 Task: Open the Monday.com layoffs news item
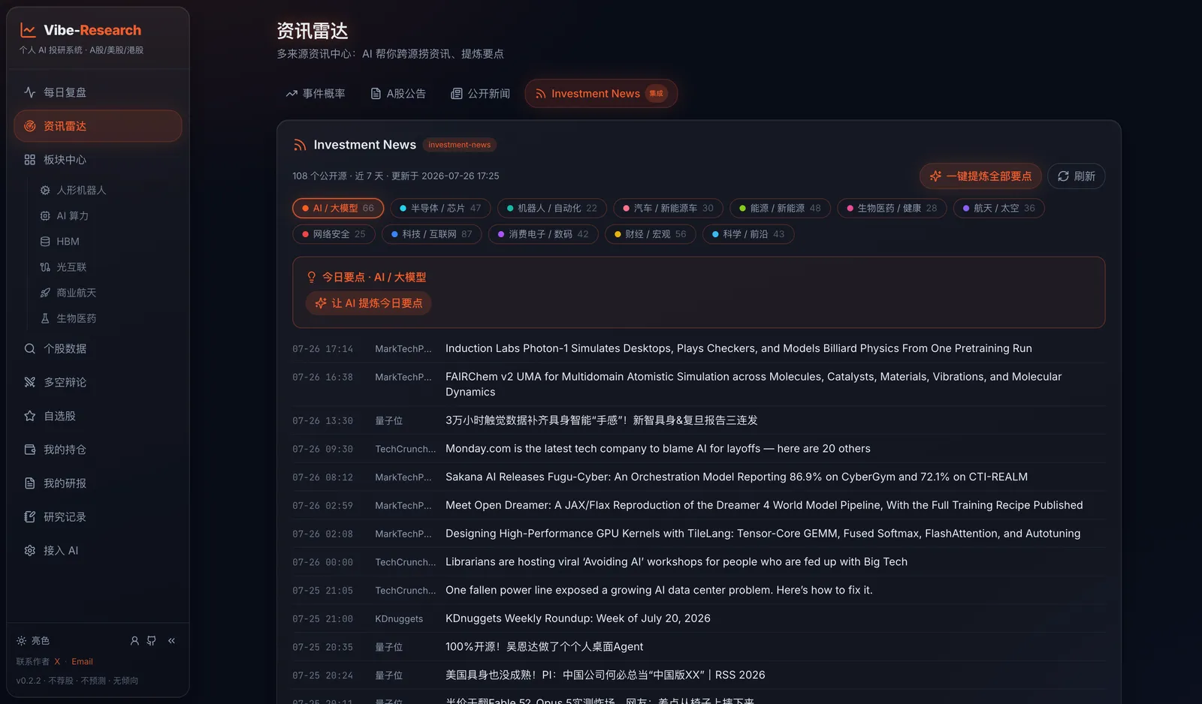point(699,449)
